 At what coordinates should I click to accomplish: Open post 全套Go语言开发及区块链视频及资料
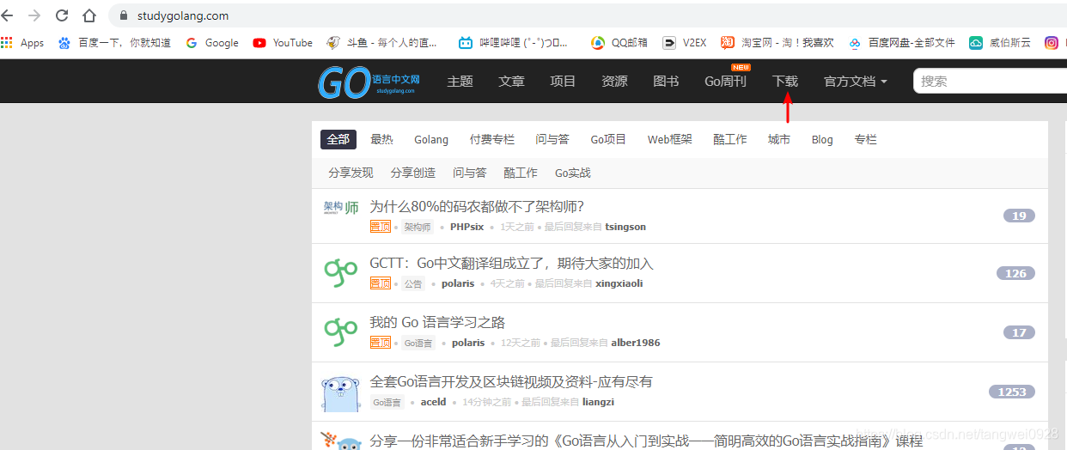tap(511, 381)
